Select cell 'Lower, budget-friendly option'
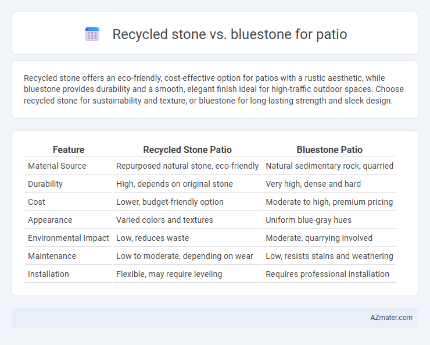Screen dimensions: 430x345 (187, 202)
